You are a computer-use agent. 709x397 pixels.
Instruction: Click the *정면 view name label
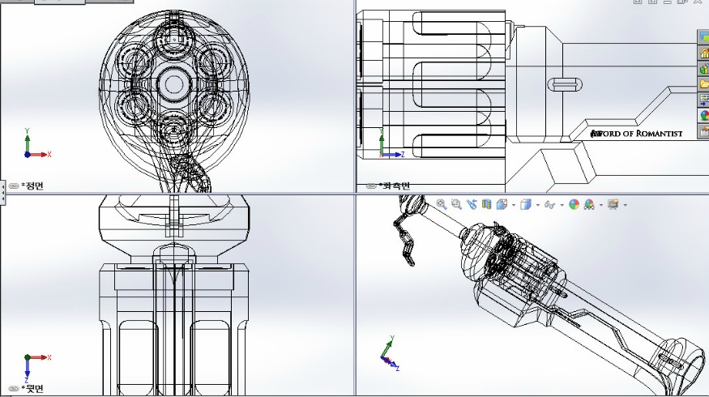(x=34, y=186)
